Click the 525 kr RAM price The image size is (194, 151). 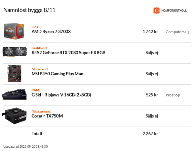152,95
